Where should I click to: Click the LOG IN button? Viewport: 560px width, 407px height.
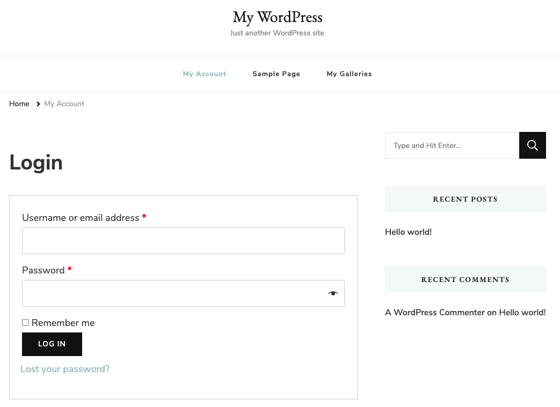[52, 344]
